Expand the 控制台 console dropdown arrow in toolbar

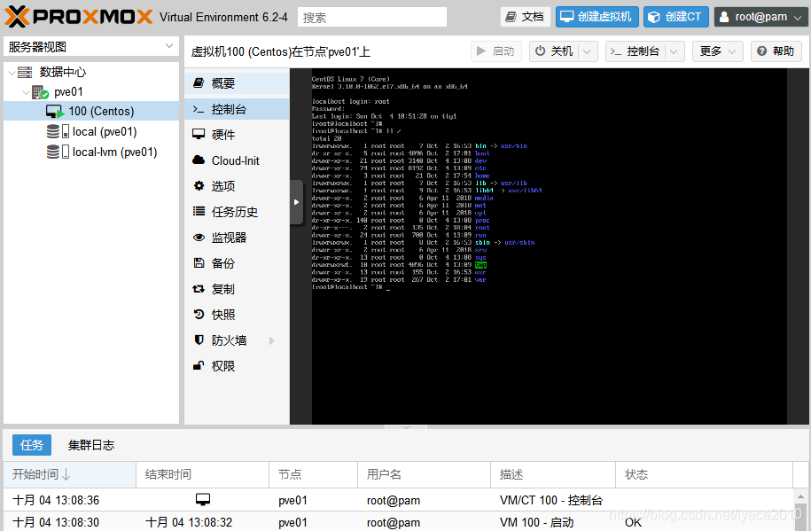click(x=674, y=51)
